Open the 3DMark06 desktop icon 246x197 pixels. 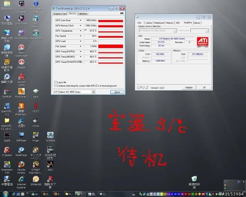[36, 181]
